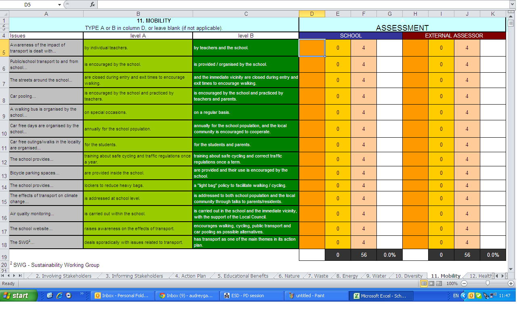Screen dimensions: 517x323
Task: Show hidden system tray icons
Action: point(464,296)
